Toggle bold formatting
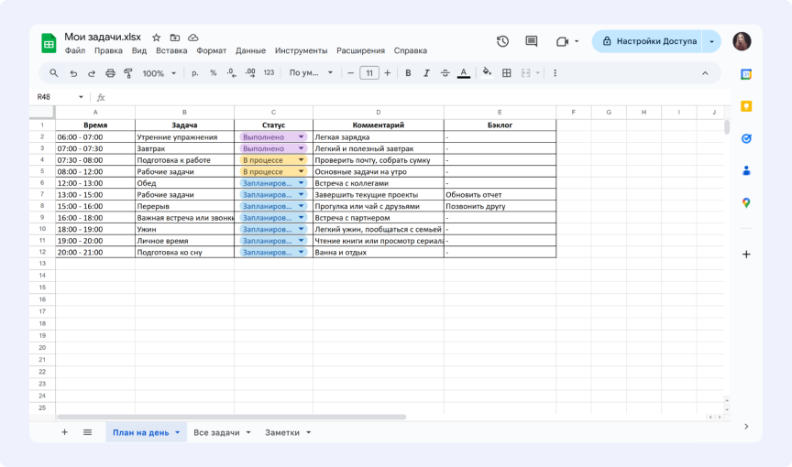Screen dimensions: 792x467 click(x=408, y=73)
